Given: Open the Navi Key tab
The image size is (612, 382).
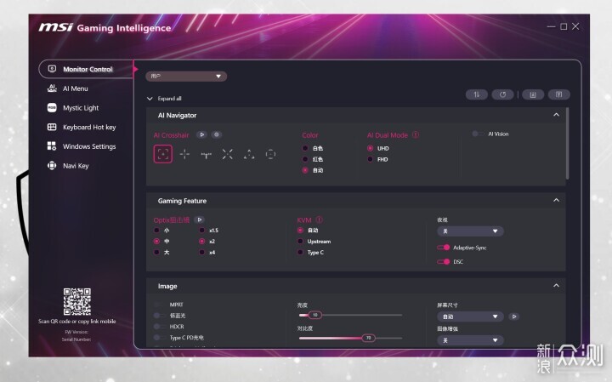Looking at the screenshot, I should pyautogui.click(x=76, y=166).
